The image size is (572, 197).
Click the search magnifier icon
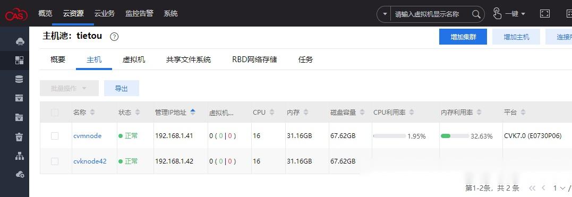coord(476,14)
